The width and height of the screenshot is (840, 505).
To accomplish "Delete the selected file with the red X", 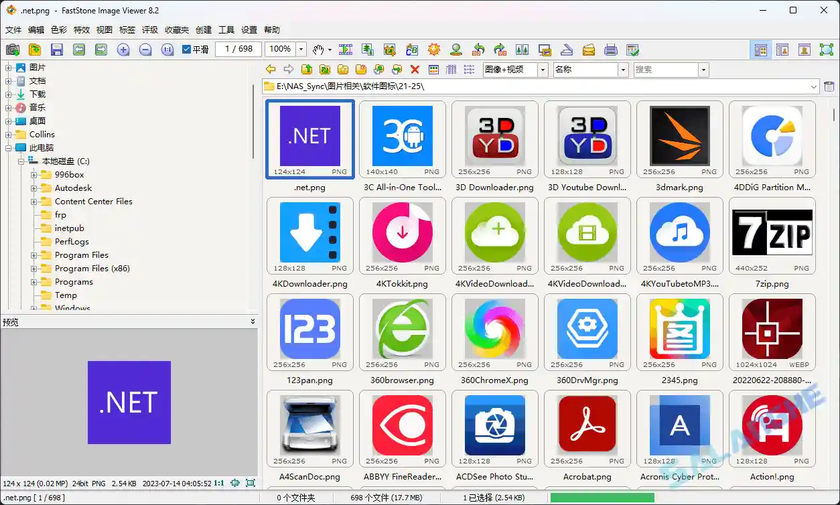I will 413,69.
